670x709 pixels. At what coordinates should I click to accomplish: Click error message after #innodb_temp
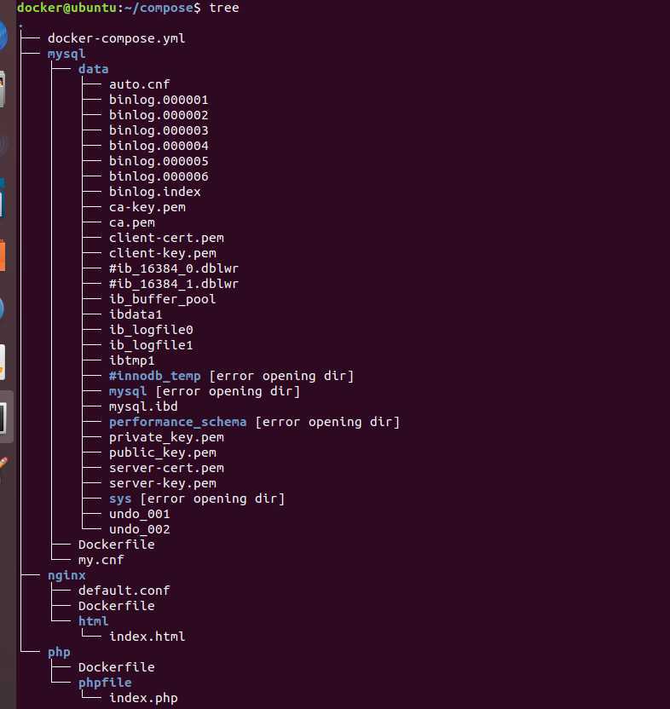point(281,376)
